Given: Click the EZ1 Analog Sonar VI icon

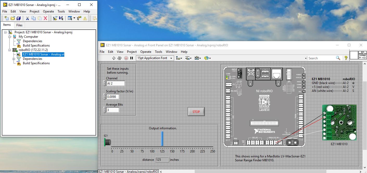Looking at the screenshot, I should coord(363,55).
